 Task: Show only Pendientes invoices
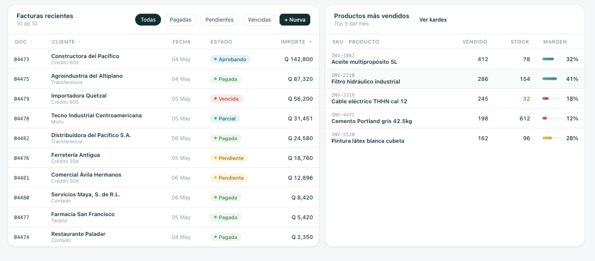pos(219,20)
